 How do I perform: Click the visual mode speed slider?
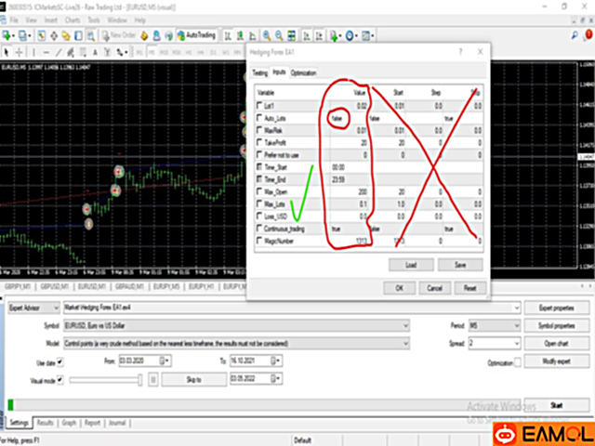(x=106, y=379)
